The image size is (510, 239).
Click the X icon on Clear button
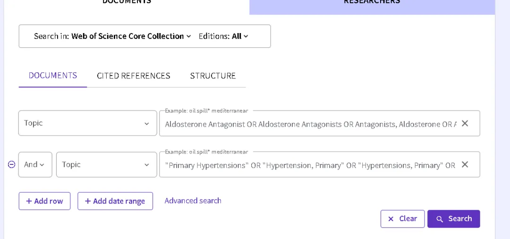coord(391,219)
